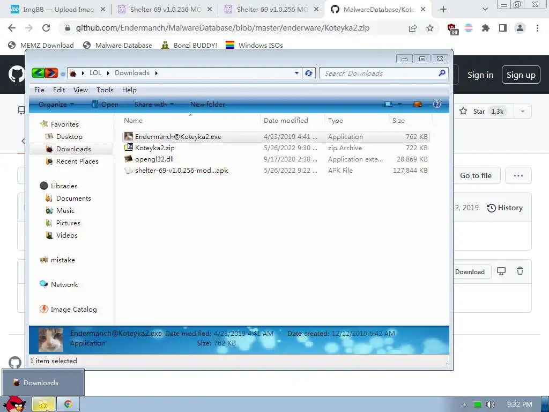Change view layout icon in Explorer toolbar
The image size is (549, 412).
388,105
